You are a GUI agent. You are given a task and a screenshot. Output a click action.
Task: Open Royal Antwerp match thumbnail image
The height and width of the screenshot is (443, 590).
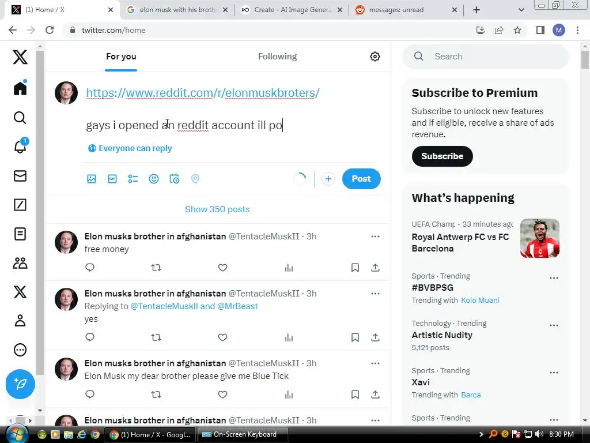pyautogui.click(x=539, y=238)
